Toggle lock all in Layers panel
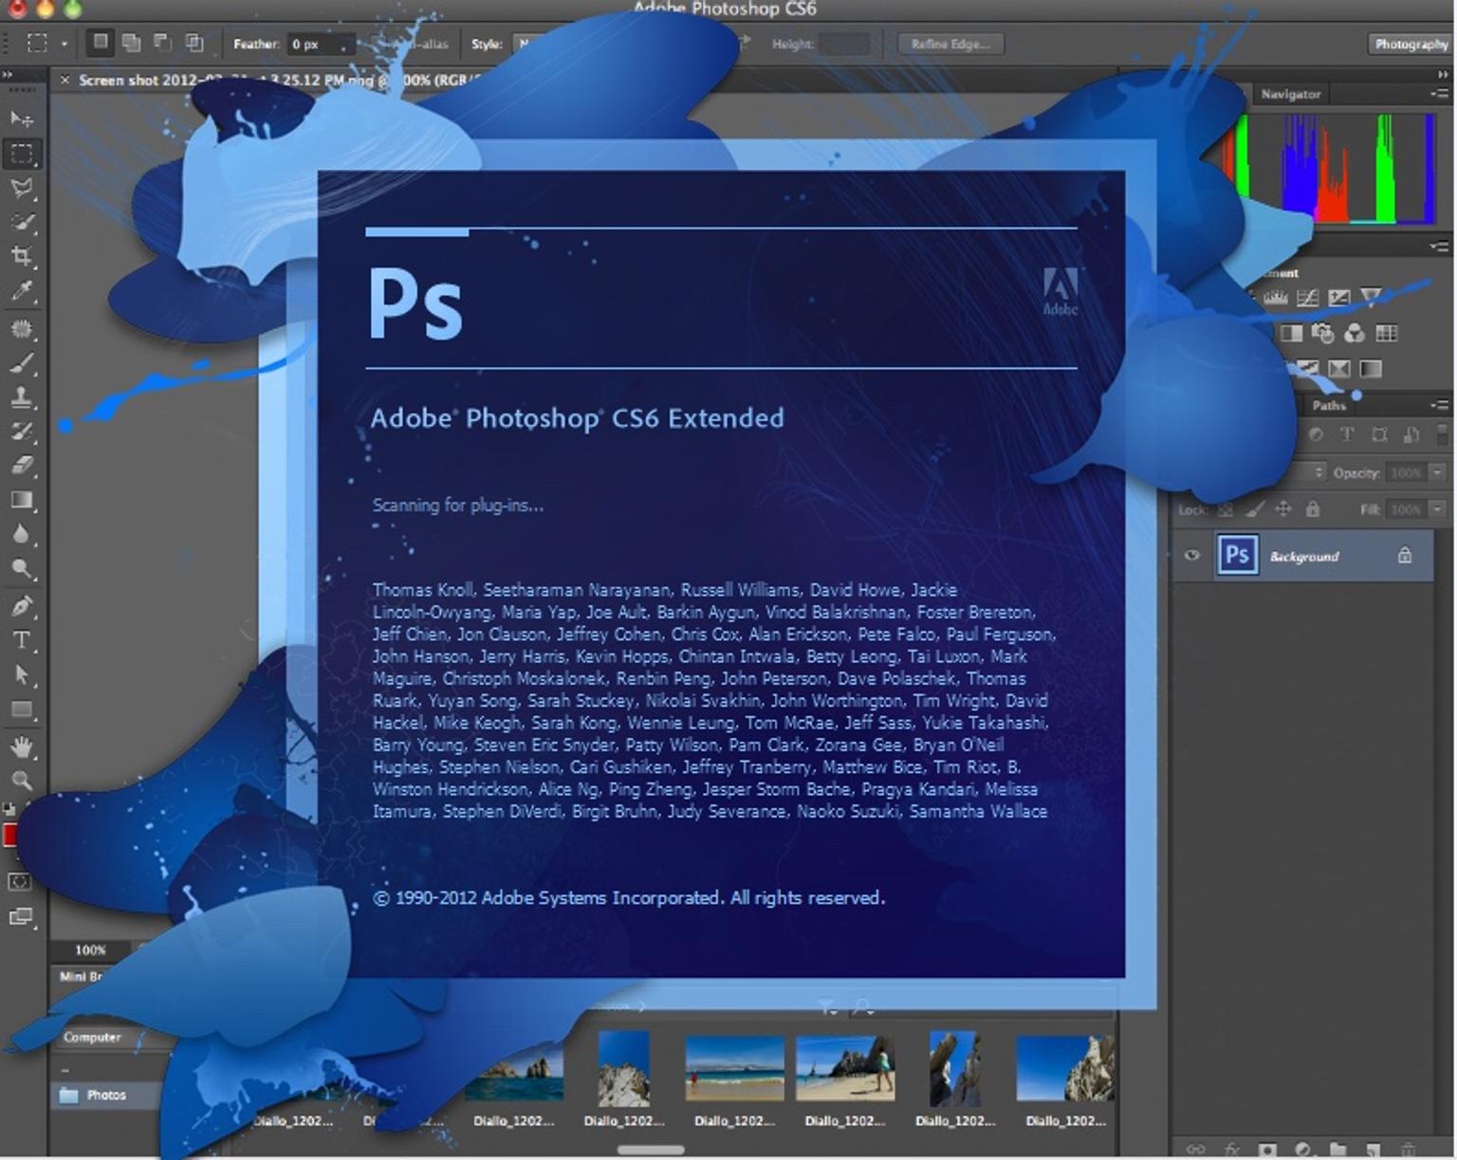 click(x=1313, y=509)
